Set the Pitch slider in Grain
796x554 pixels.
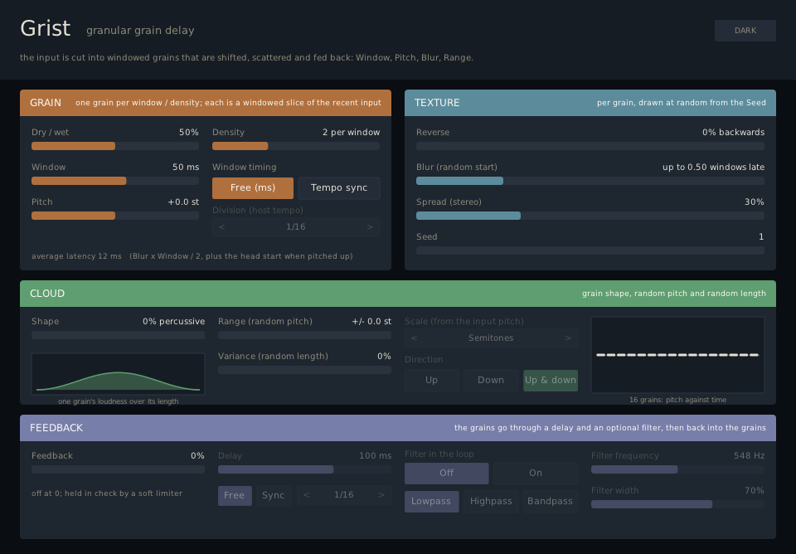115,216
